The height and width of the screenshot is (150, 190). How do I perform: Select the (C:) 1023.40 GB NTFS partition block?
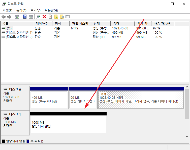[141, 98]
